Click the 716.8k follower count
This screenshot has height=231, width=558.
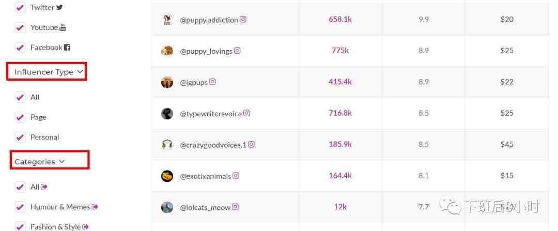coord(340,113)
